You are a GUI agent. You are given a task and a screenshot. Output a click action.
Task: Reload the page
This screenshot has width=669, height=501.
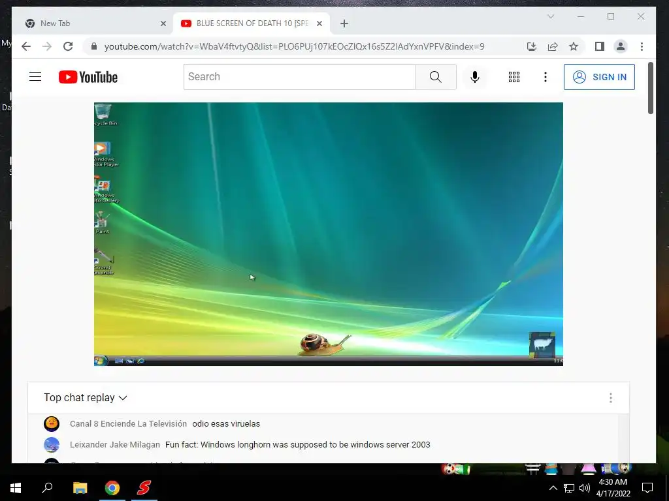pyautogui.click(x=68, y=46)
